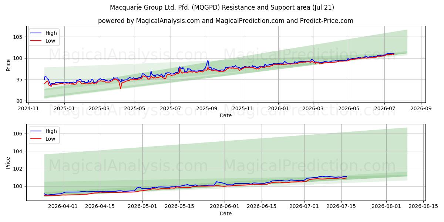Click the 2026-04-15 date tick label

point(100,206)
